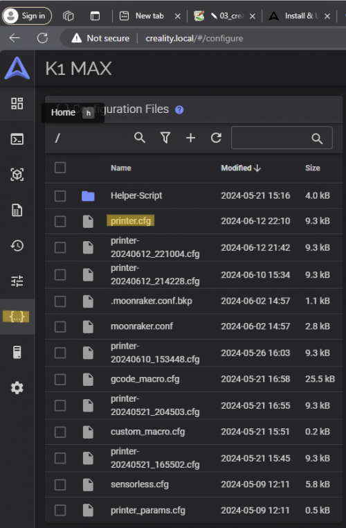Open printer-20240521_165502.cfg backup
The height and width of the screenshot is (528, 346).
(x=155, y=458)
